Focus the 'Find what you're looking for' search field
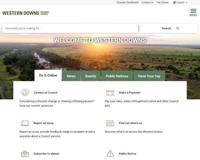Screen dimensions: 200x160 coord(71,28)
